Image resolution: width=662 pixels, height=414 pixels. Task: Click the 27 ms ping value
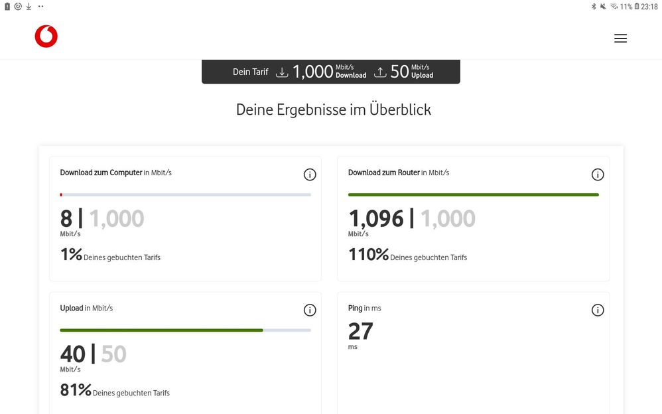pos(361,331)
